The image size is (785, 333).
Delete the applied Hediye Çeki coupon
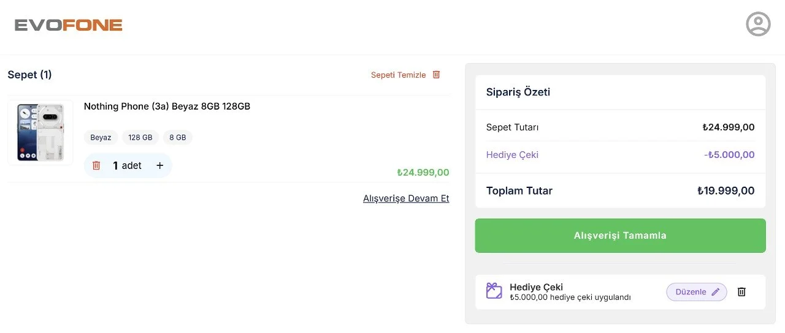click(x=741, y=292)
